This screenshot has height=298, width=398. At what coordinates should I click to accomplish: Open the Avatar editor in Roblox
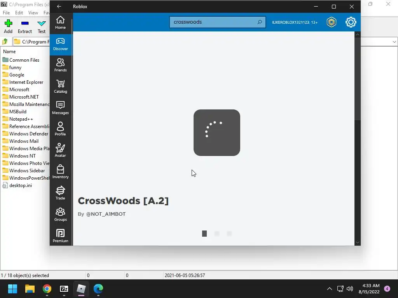coord(60,151)
